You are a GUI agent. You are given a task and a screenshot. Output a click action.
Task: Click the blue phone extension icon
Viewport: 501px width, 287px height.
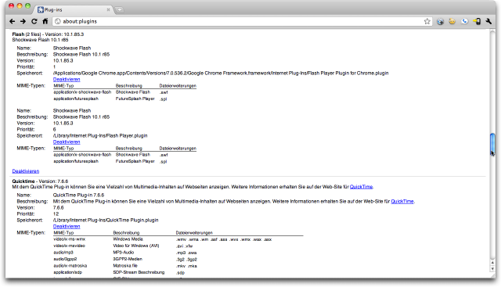pyautogui.click(x=464, y=21)
